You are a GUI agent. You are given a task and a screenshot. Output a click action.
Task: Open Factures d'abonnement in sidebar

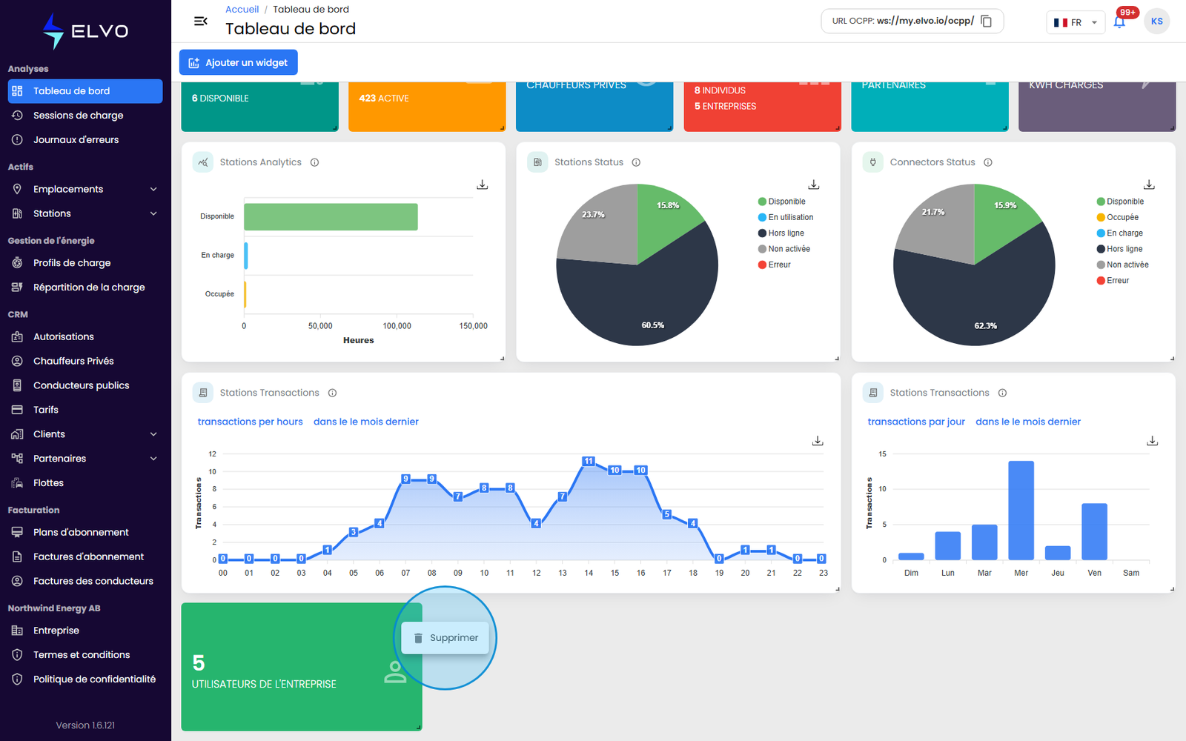(85, 557)
